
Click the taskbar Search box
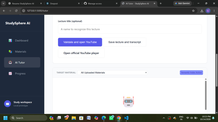(x=28, y=118)
